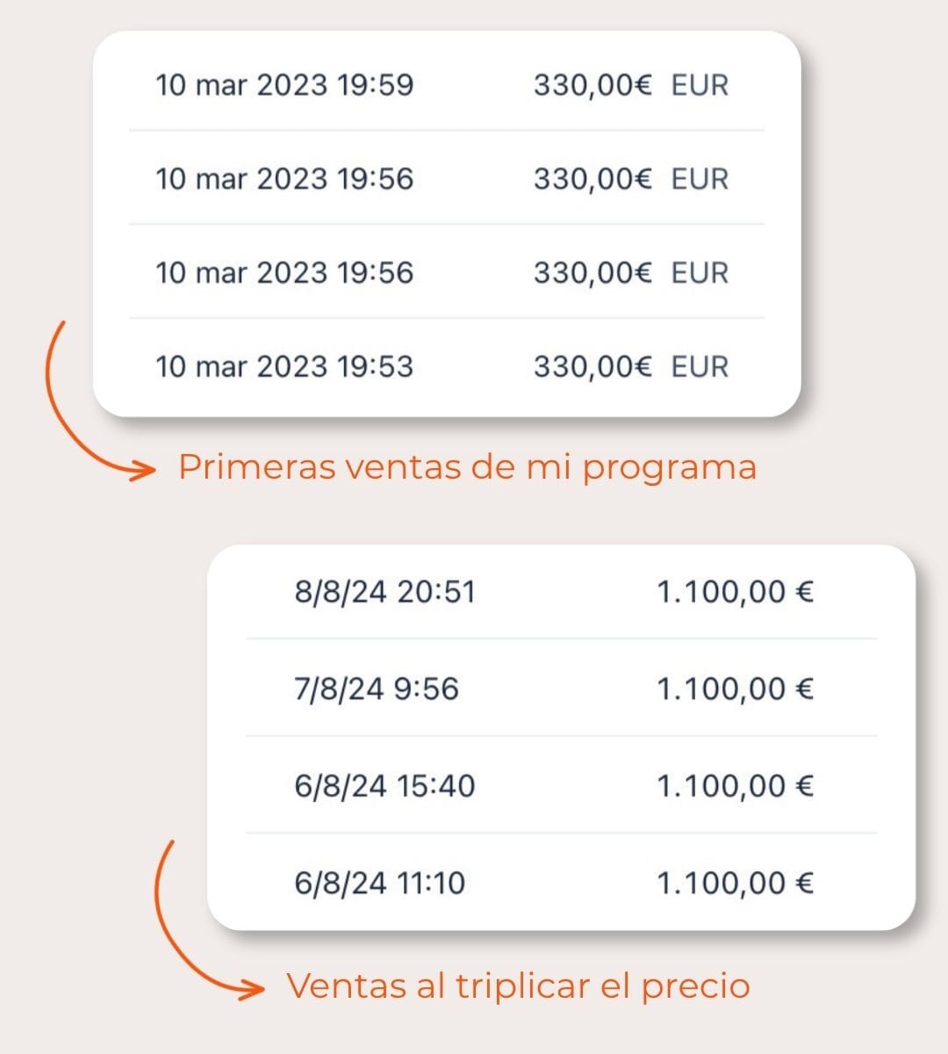Open the 19:56 transaction just above the 19:53 row

click(x=447, y=272)
